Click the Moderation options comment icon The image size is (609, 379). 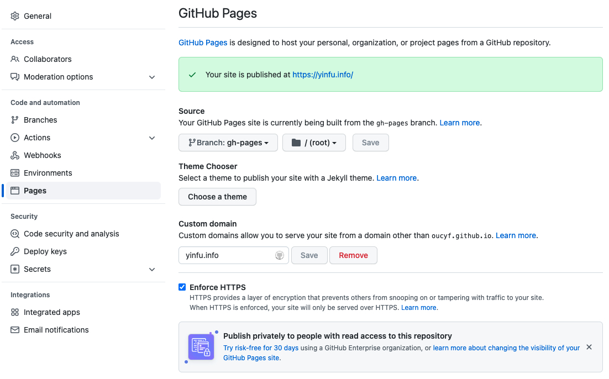[x=15, y=77]
